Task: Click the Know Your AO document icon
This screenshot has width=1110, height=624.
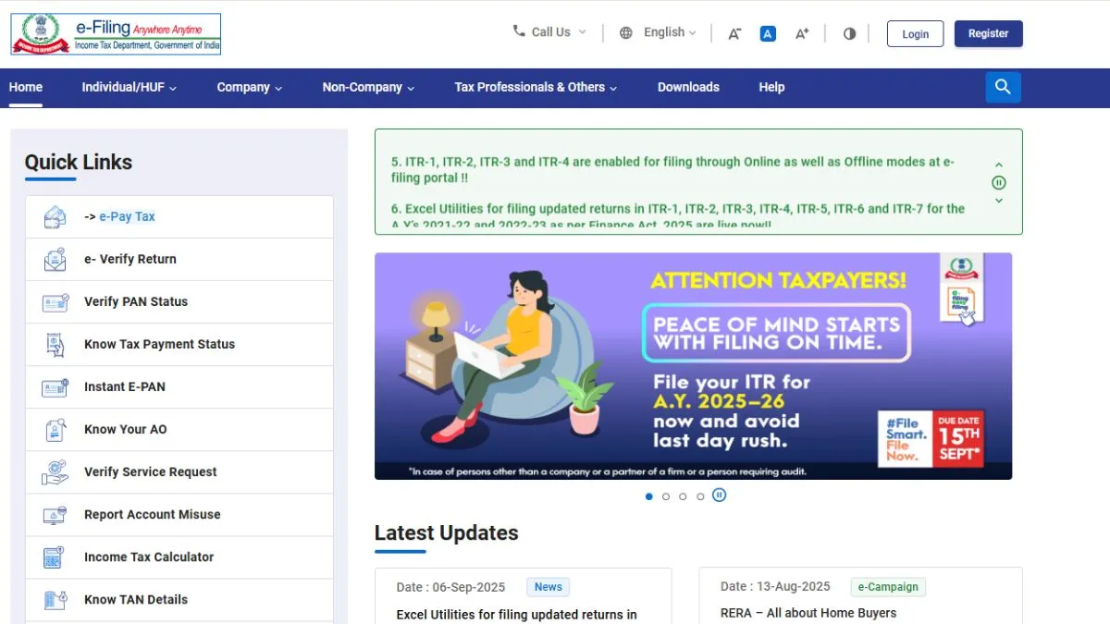Action: pos(54,429)
